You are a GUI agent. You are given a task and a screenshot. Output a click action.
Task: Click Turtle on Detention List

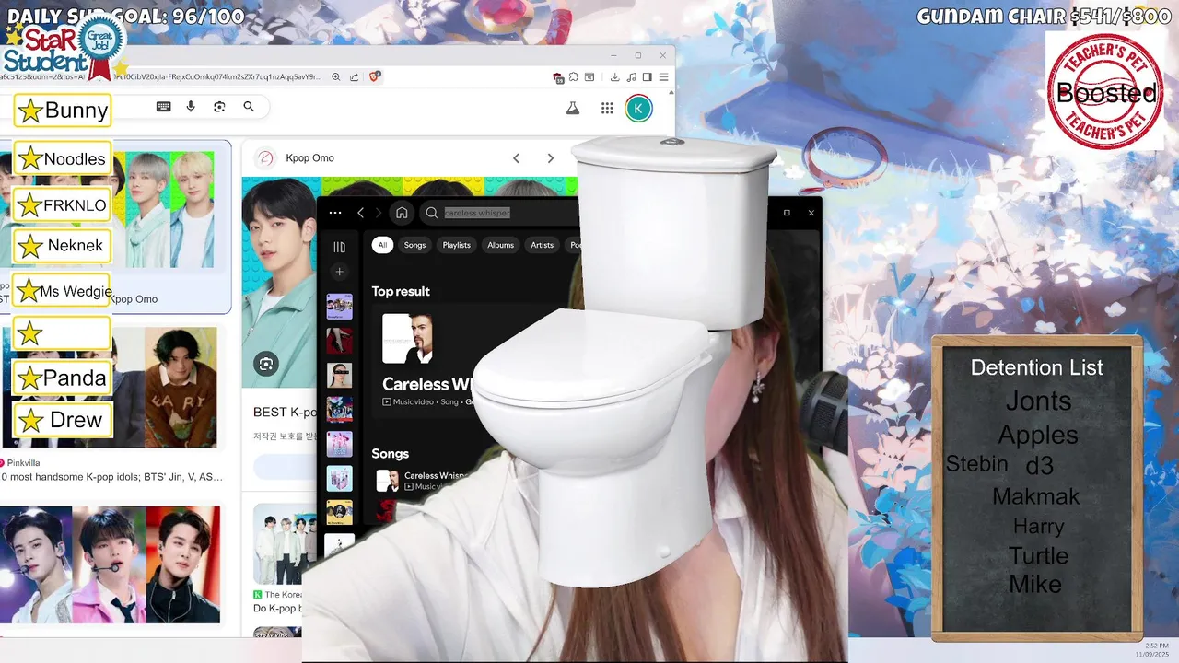tap(1038, 556)
